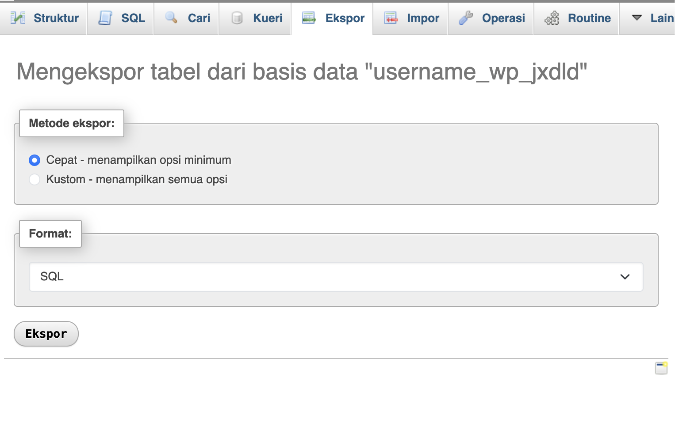Click the 'Cepat - menampilkan opsi minimum' label
This screenshot has height=445, width=675.
[x=138, y=160]
